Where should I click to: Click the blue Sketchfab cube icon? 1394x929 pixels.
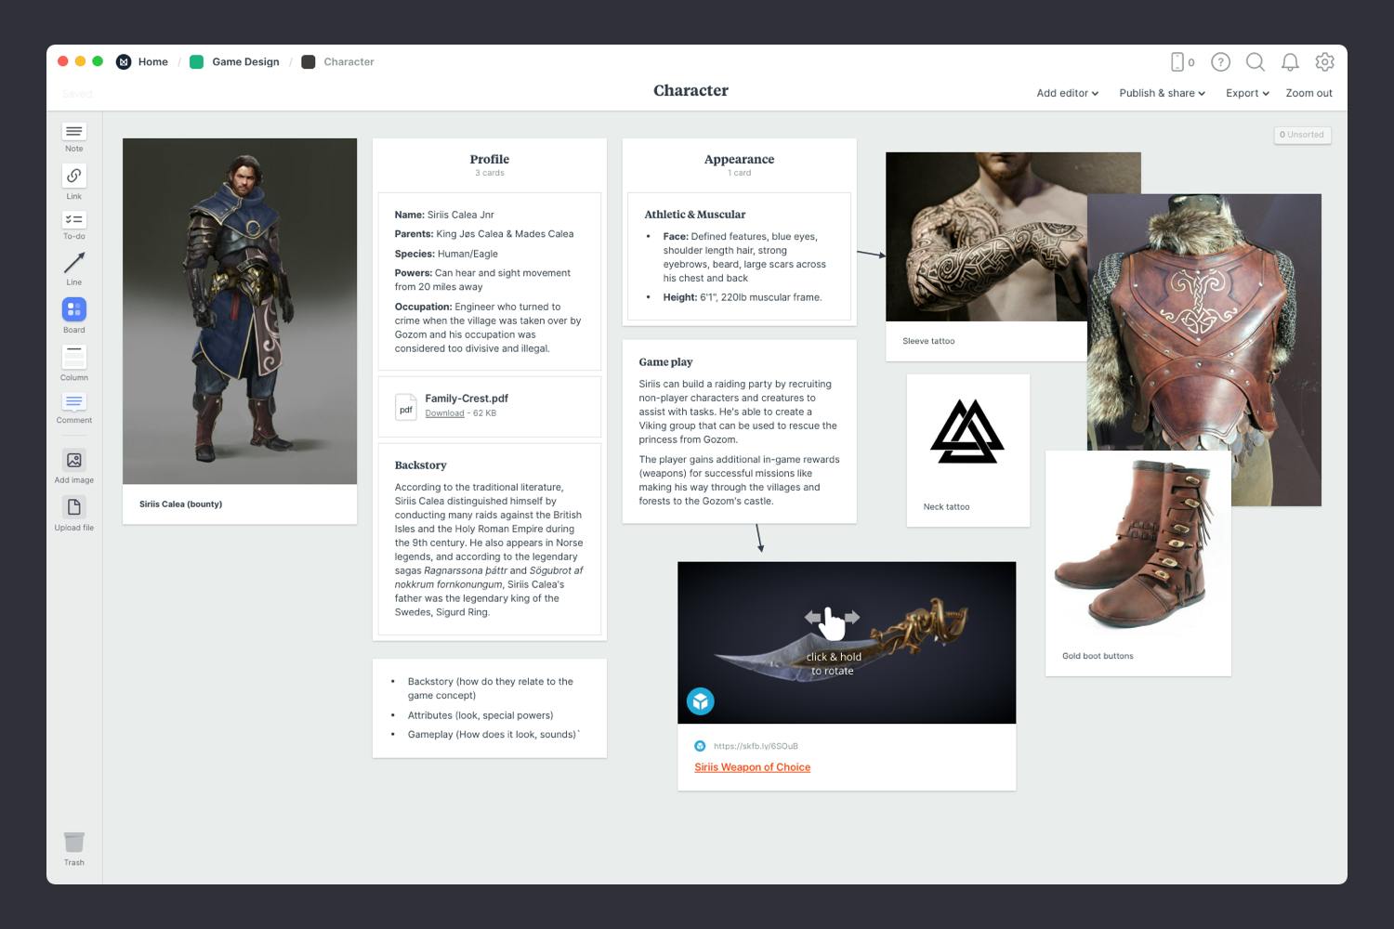point(701,701)
